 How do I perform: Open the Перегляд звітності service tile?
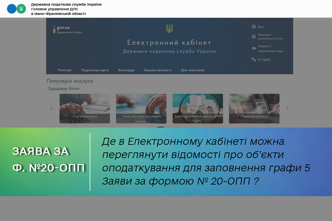(254, 109)
